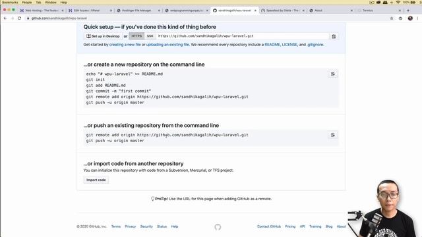
Task: Switch to the Hostinger File Manager tab
Action: tap(138, 11)
